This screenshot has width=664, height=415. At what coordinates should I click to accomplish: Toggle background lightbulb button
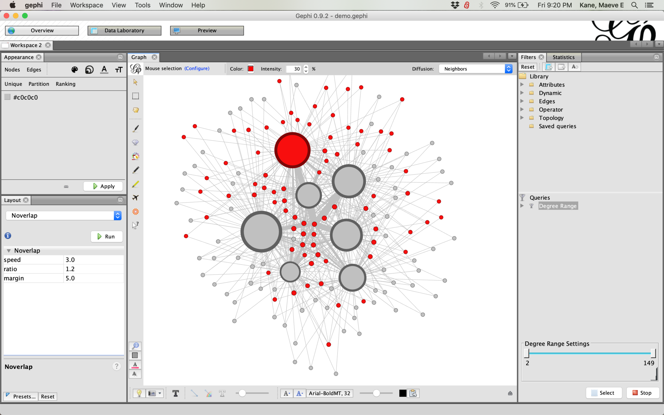pyautogui.click(x=139, y=393)
